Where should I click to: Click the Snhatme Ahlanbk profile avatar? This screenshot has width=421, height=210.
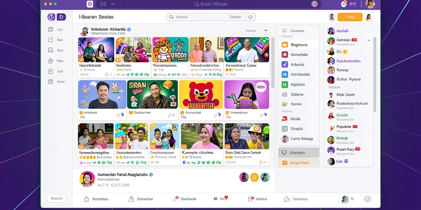[x=84, y=31]
